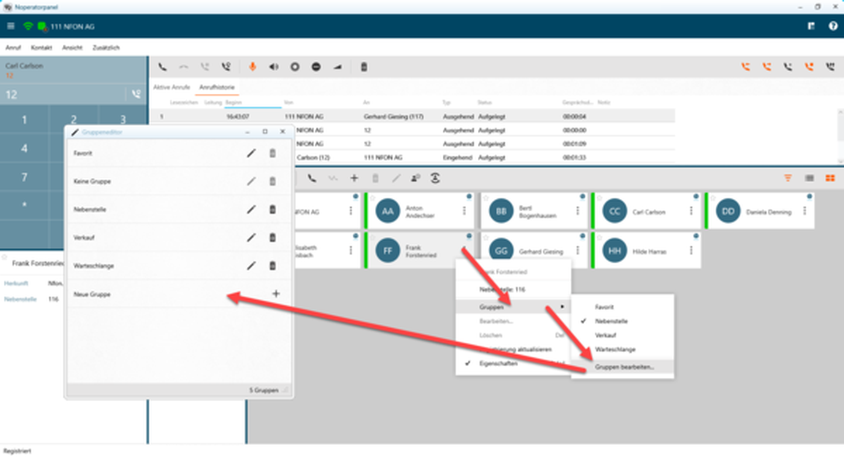
Task: Add new group with plus icon
Action: (276, 294)
